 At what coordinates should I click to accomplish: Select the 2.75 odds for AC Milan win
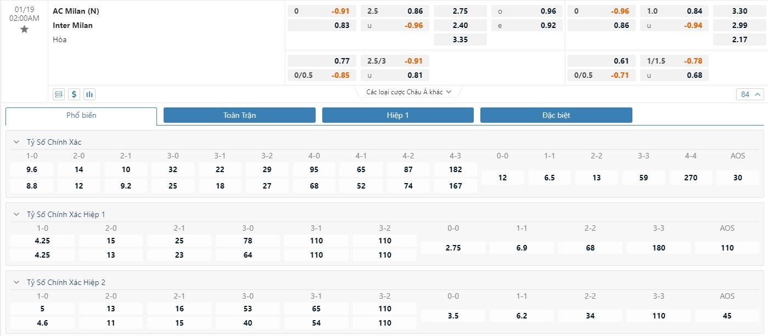(x=460, y=11)
